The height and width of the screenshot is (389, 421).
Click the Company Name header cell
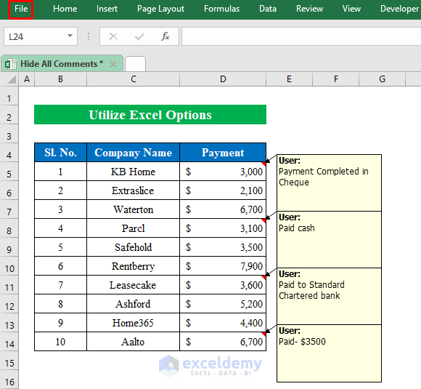(133, 153)
